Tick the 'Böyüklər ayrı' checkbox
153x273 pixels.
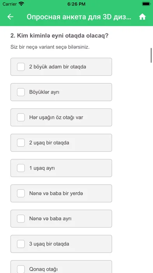click(x=21, y=92)
